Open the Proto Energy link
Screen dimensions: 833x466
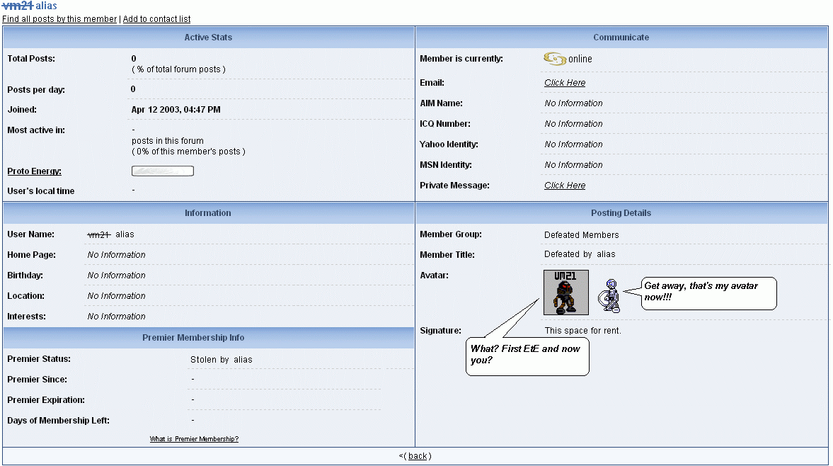[x=35, y=171]
